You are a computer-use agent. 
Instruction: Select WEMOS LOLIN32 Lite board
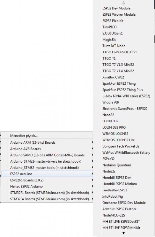(x=124, y=140)
